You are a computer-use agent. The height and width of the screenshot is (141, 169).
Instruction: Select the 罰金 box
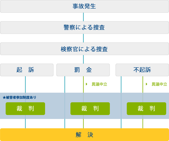click(83, 70)
